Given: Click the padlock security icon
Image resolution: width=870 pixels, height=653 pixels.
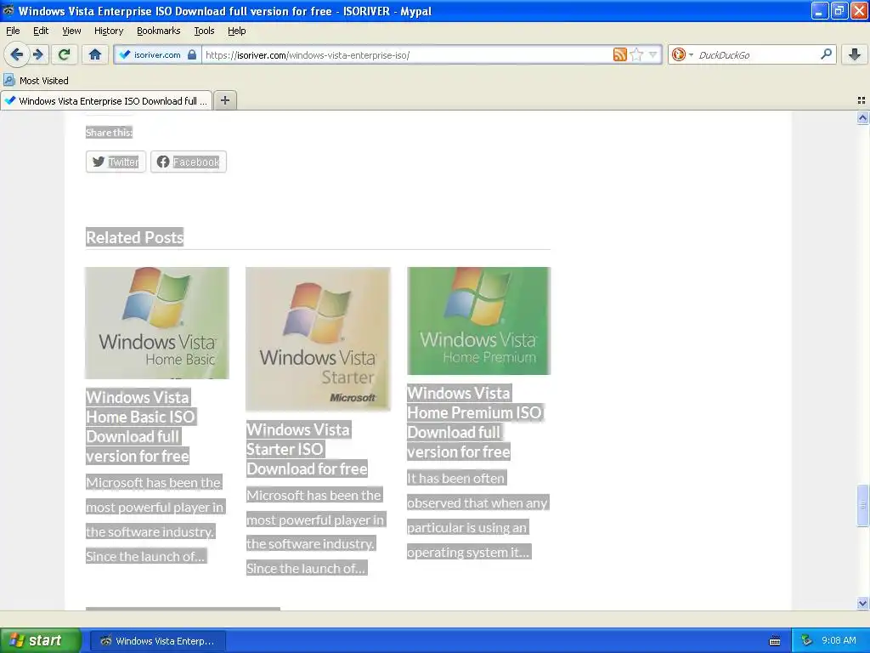Looking at the screenshot, I should (192, 54).
